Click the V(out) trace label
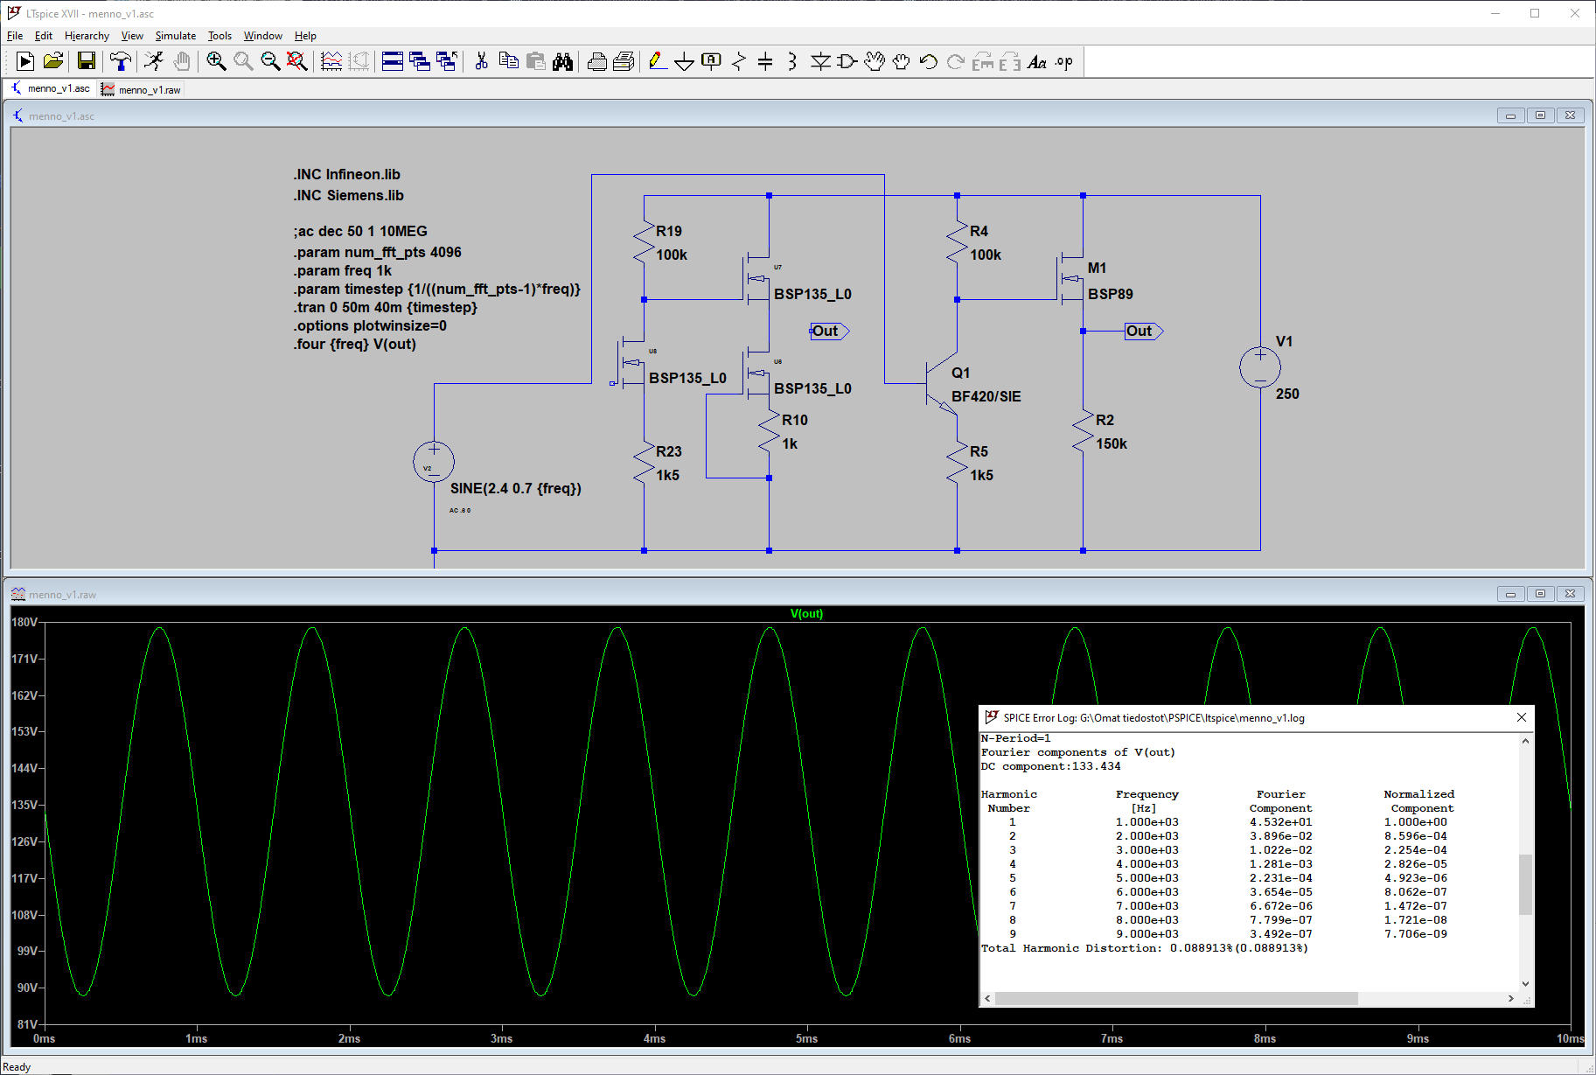 click(806, 613)
